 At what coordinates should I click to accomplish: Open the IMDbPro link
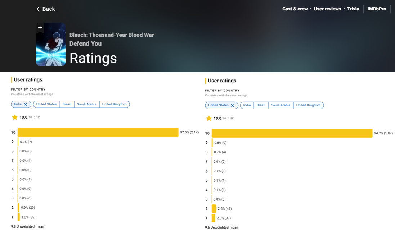(377, 9)
